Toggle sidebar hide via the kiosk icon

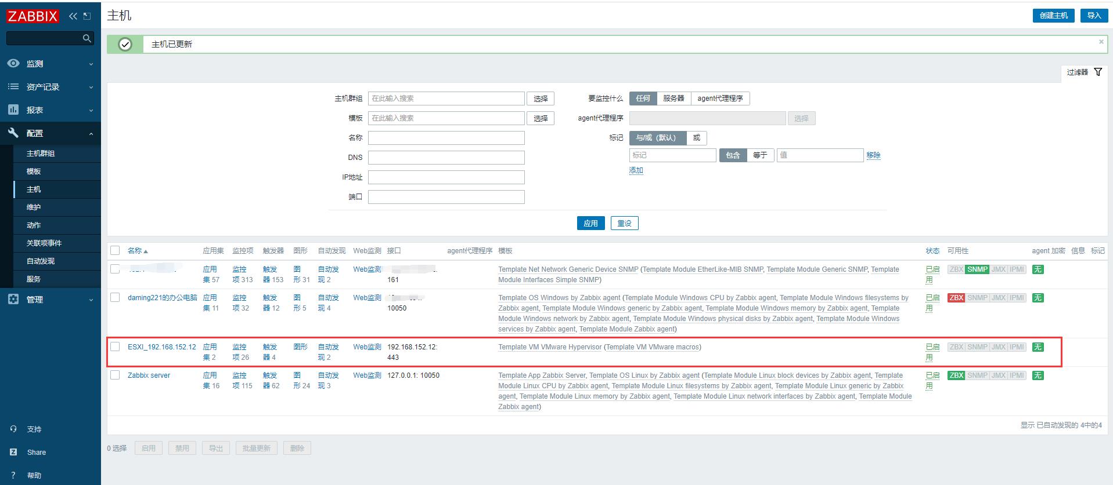[x=87, y=16]
